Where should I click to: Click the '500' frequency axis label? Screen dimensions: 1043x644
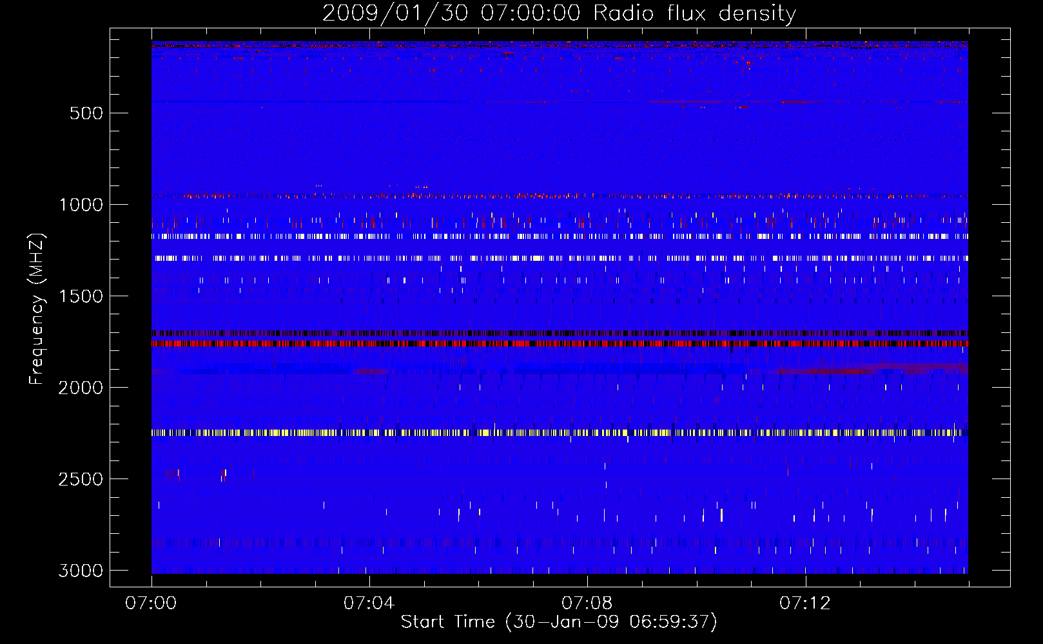click(86, 113)
